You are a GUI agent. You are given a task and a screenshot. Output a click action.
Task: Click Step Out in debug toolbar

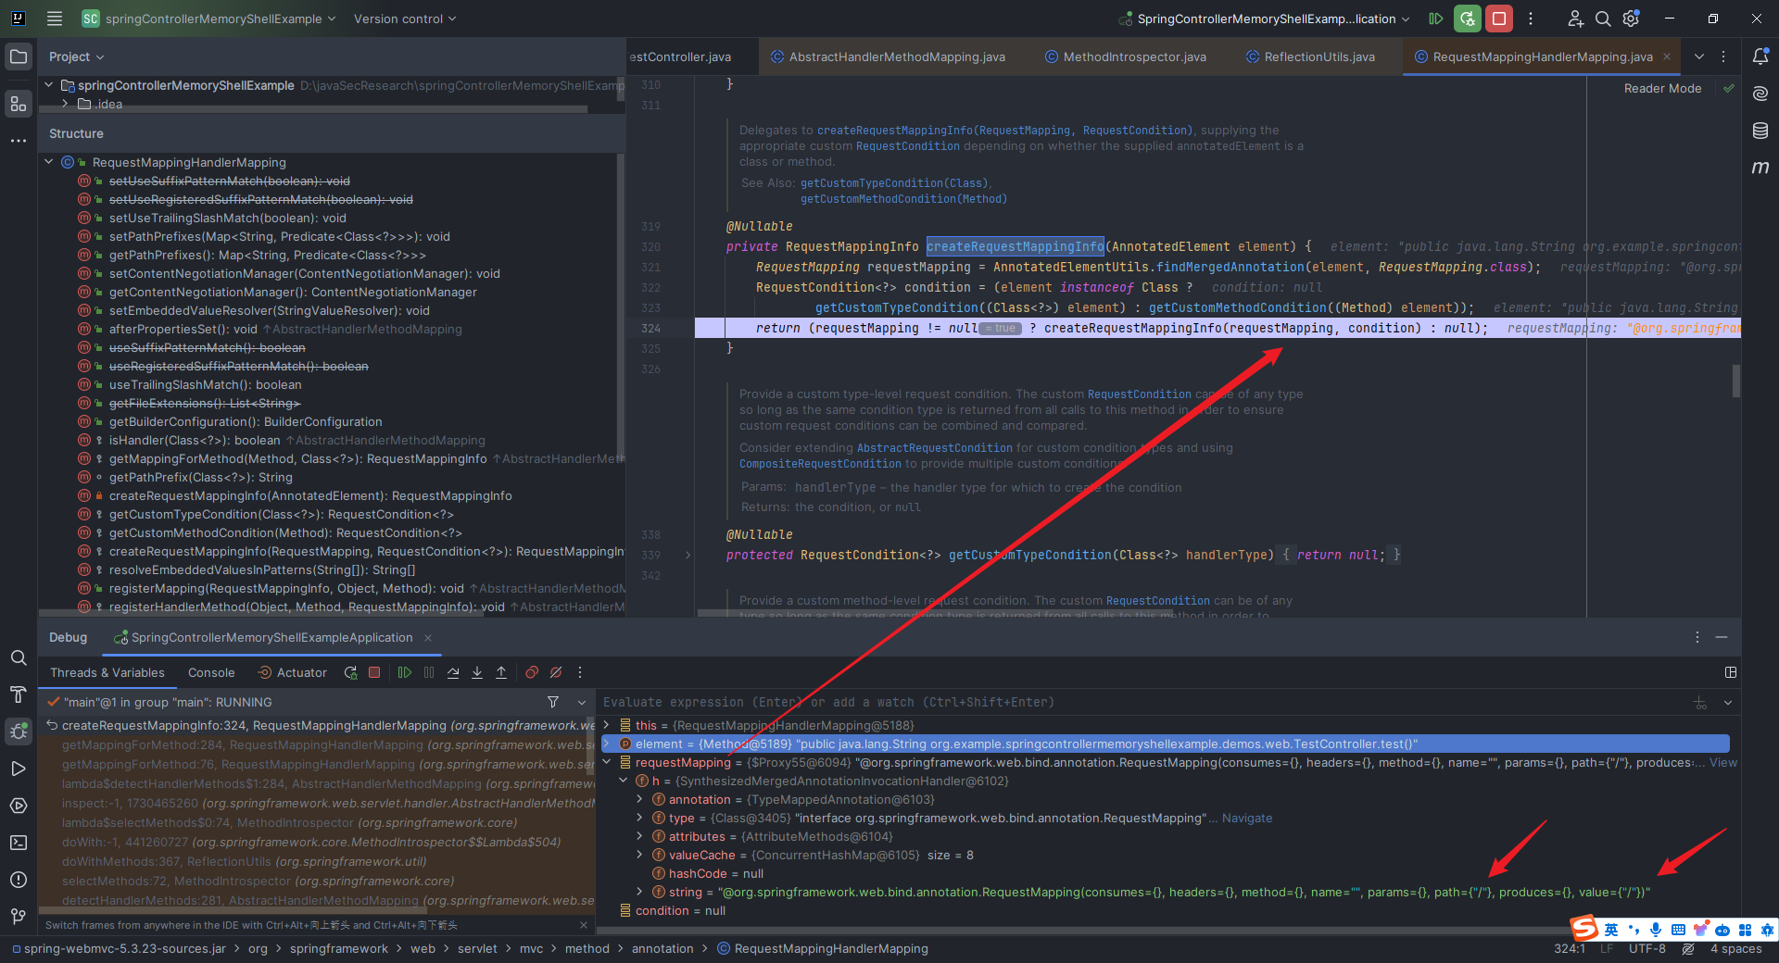click(x=501, y=673)
